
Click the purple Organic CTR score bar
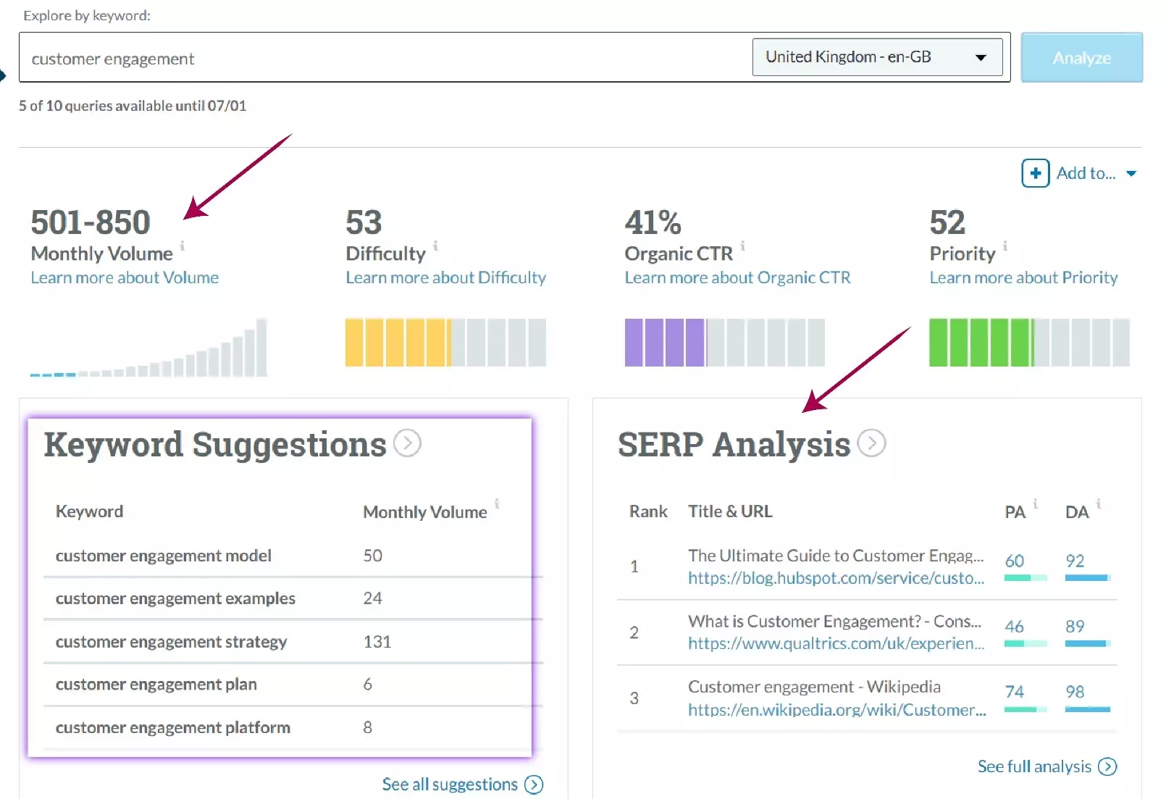tap(724, 342)
